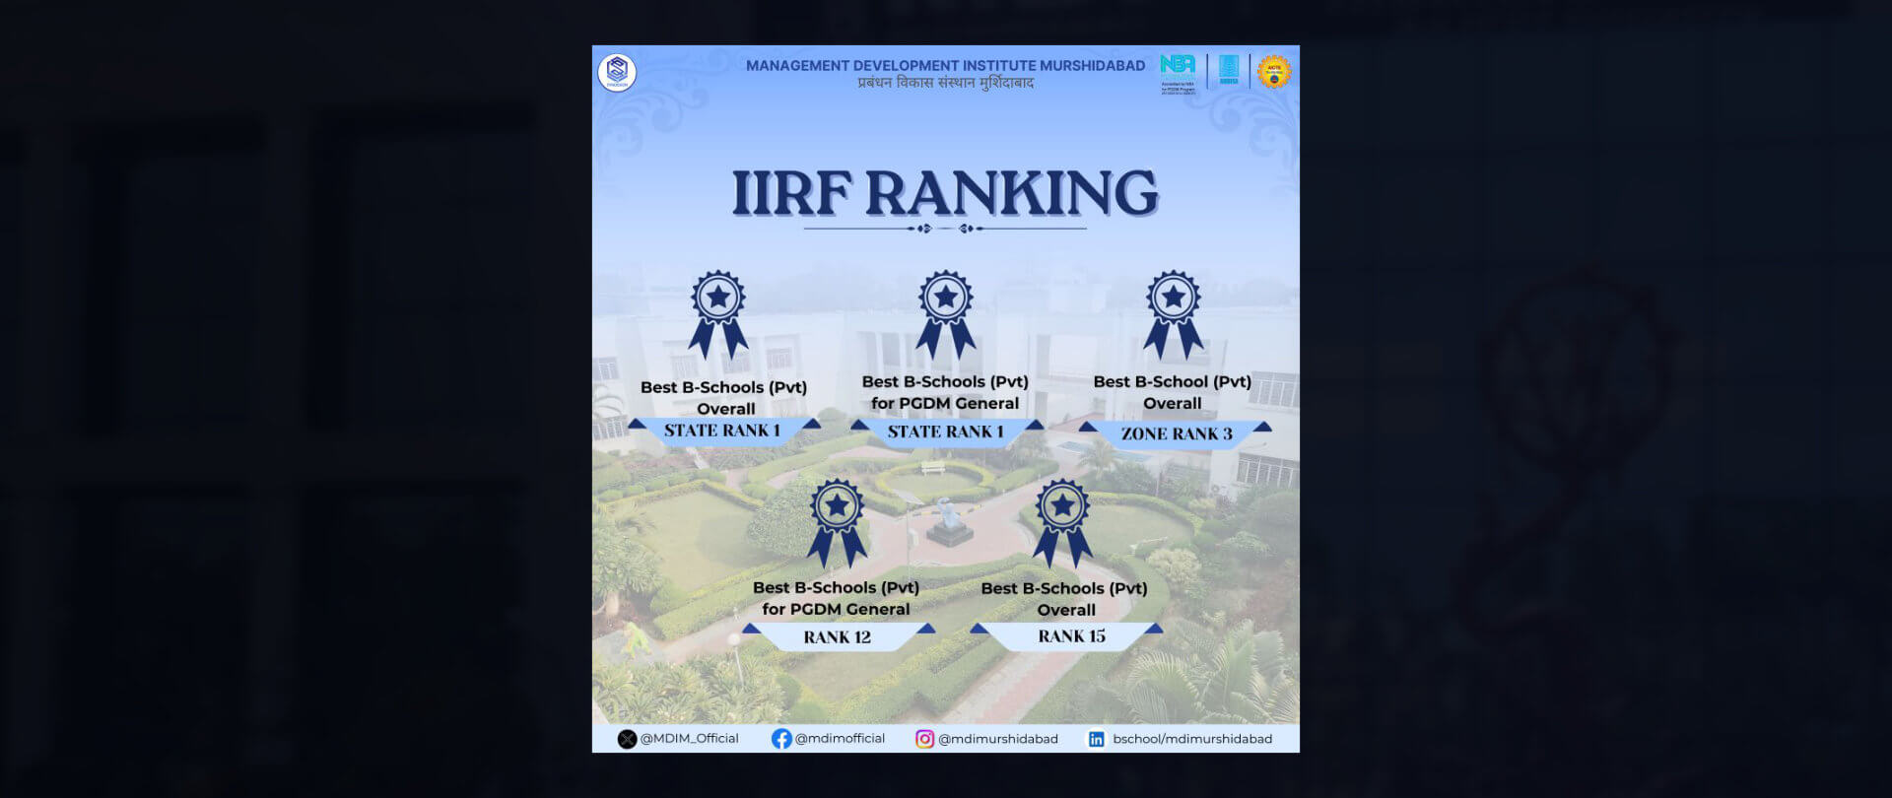The width and height of the screenshot is (1892, 798).
Task: Click the @mdimurshidabad Instagram handle
Action: tap(997, 739)
